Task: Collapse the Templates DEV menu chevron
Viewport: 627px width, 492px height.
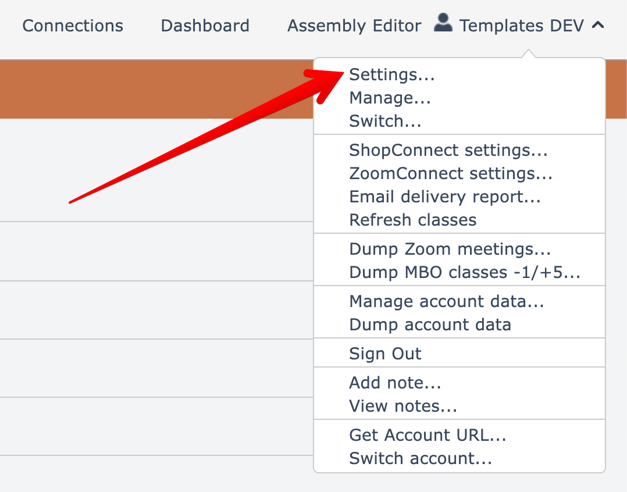Action: (597, 26)
